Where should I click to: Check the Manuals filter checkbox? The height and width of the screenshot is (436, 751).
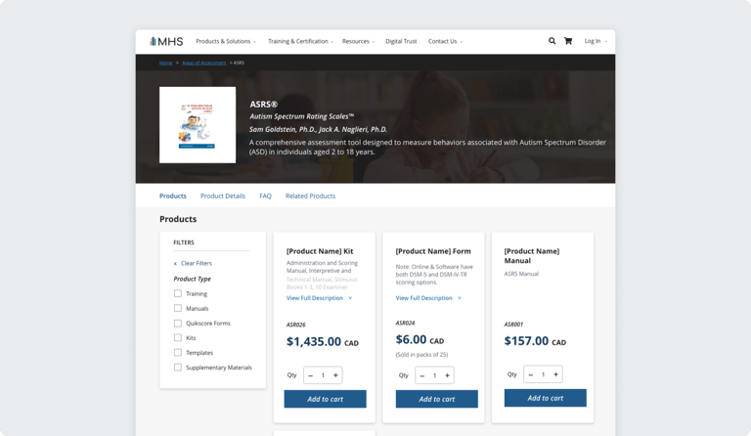click(x=178, y=308)
